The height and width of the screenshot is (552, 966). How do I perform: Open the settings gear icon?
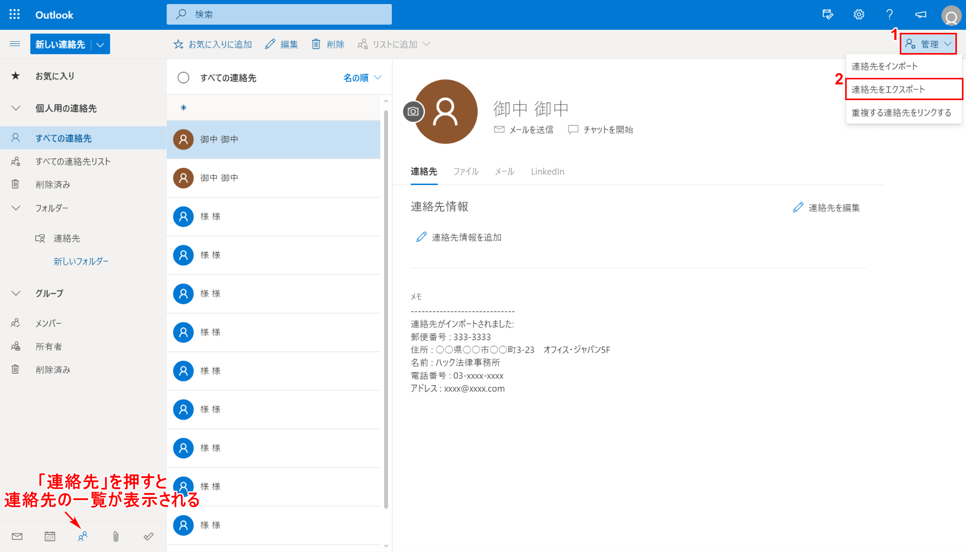click(x=859, y=15)
